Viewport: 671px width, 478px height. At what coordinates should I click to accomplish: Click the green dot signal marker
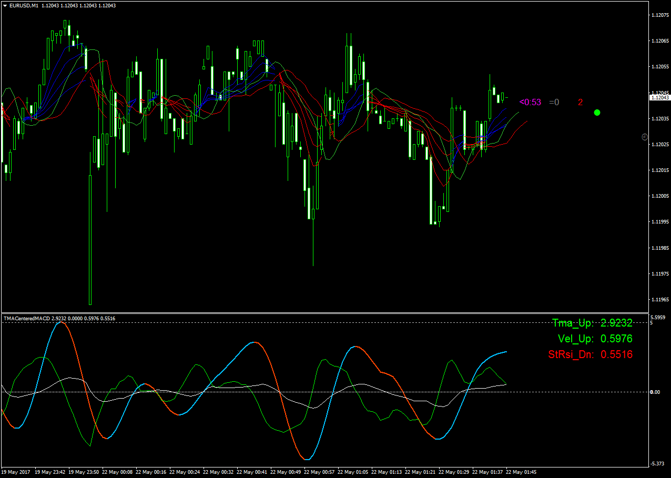597,113
